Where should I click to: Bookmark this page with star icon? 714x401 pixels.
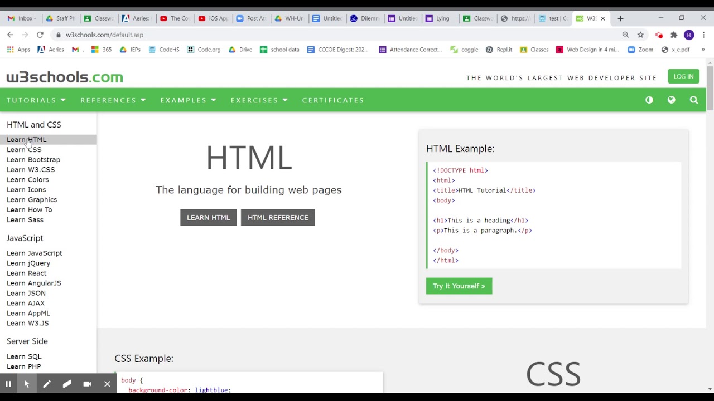(x=640, y=35)
